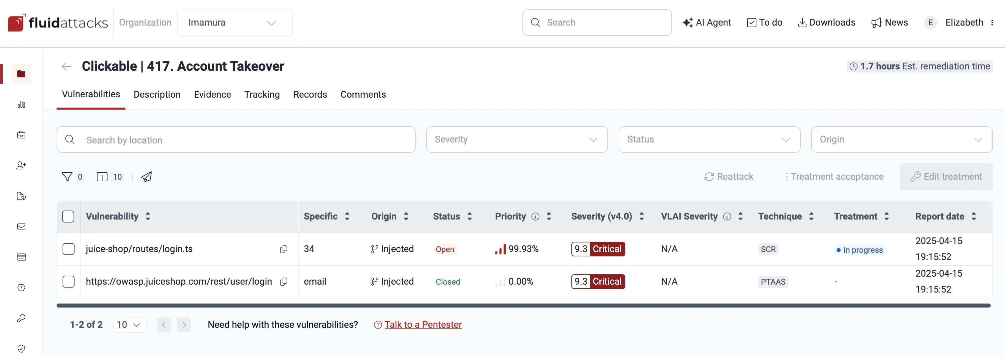This screenshot has width=1005, height=358.
Task: Switch to the Vulnerabilities tab
Action: click(91, 94)
